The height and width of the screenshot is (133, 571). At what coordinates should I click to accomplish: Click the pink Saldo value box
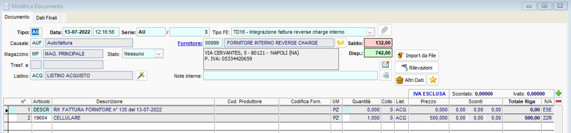pos(378,43)
